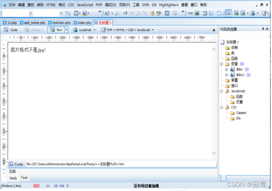Click the preview scrollbar up arrow
The height and width of the screenshot is (191, 272).
[214, 49]
